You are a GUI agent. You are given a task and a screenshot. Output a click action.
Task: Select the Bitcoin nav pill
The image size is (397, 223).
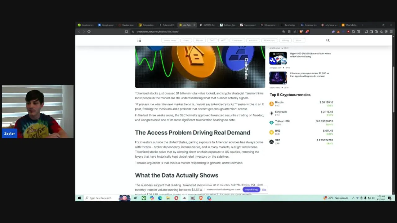[199, 40]
